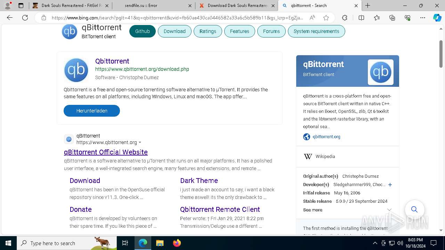
Task: Open qBittorrent Official Website link
Action: 106,152
